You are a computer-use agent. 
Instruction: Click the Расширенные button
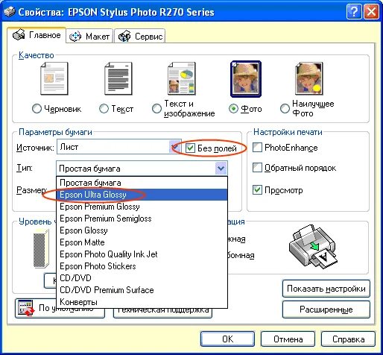[x=326, y=310]
